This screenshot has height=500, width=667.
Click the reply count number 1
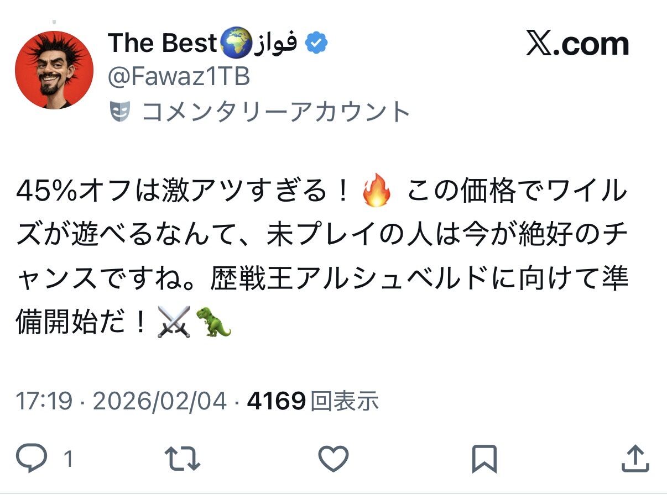[69, 459]
